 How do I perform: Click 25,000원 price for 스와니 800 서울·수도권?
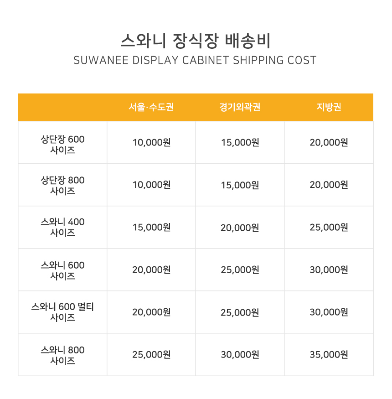coord(151,354)
